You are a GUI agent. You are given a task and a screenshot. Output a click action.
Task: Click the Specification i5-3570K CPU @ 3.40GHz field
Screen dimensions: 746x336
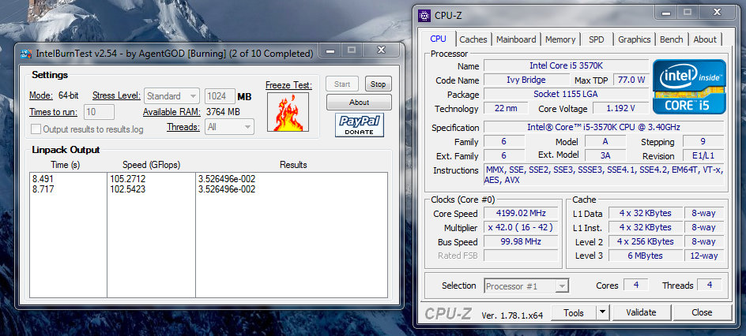coord(604,127)
